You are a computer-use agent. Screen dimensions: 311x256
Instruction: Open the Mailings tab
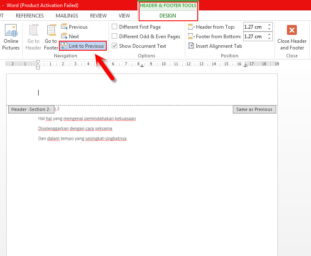67,16
